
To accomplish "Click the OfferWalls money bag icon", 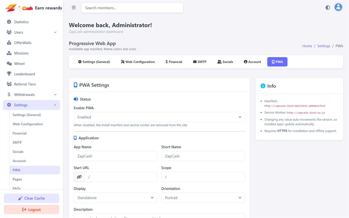I will click(9, 43).
